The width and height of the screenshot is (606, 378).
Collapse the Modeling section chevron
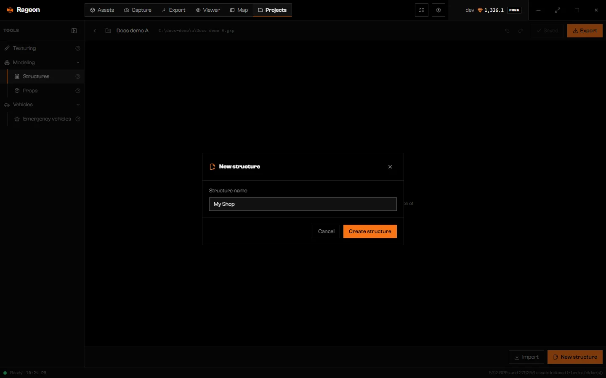point(78,63)
